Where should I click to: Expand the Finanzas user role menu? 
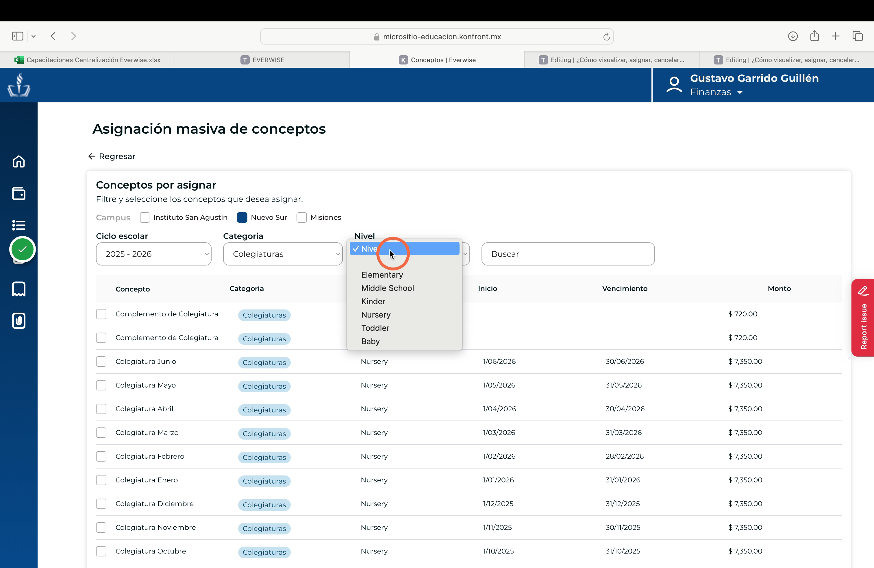tap(716, 92)
